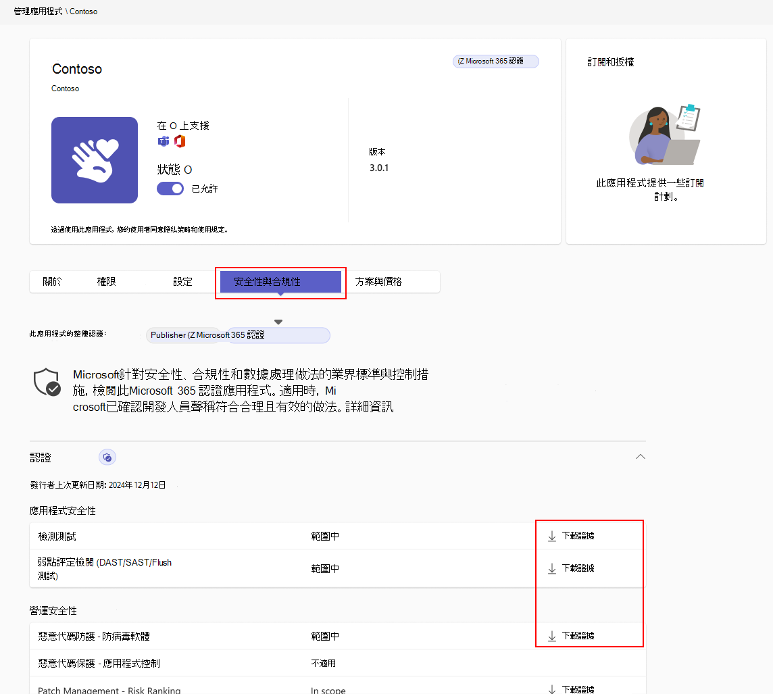Open the 詳細資訊 link in the description
773x694 pixels.
point(369,407)
